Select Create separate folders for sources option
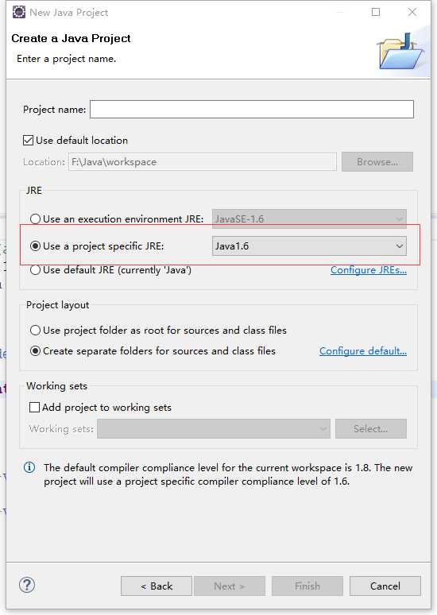The image size is (437, 615). pyautogui.click(x=35, y=350)
